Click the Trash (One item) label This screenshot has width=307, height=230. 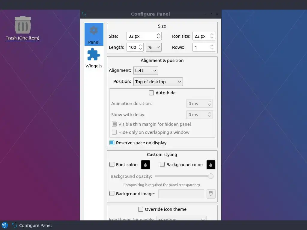[22, 38]
